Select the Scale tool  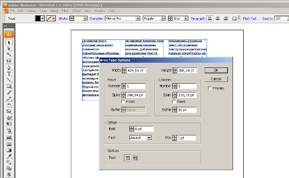(x=9, y=112)
